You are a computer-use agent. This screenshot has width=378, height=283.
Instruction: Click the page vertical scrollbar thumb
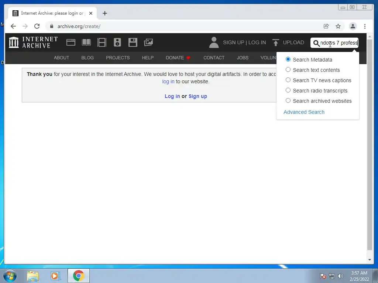coord(370,144)
